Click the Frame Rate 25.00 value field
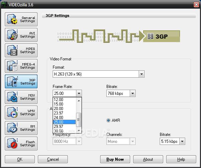201x168 pixels. pyautogui.click(x=64, y=93)
